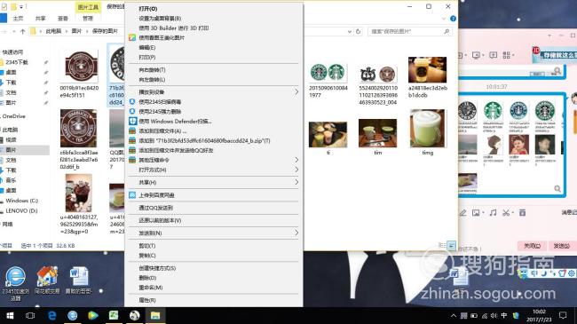Click the scissors screenshot icon in QQ chat
This screenshot has width=577, height=324.
(x=506, y=212)
